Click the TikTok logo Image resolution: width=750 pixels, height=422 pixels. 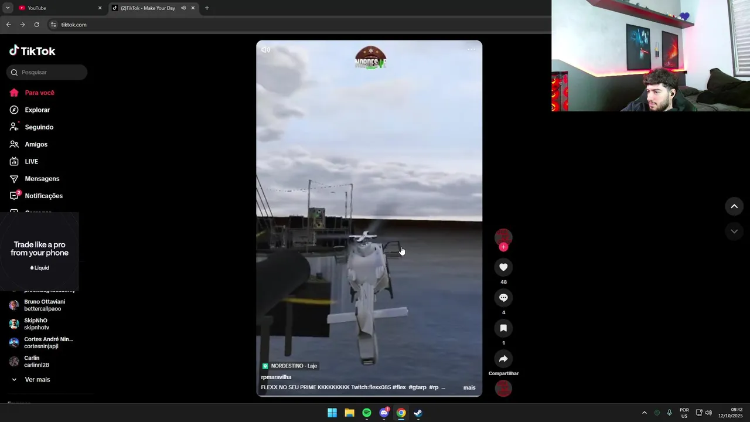tap(32, 51)
